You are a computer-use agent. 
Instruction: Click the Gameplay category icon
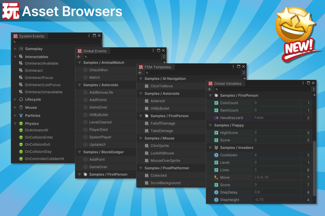pyautogui.click(x=21, y=49)
